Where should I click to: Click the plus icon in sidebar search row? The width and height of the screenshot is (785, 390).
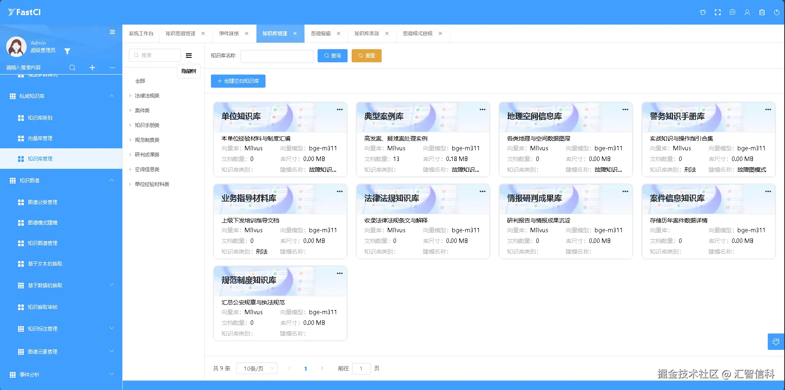coord(92,68)
